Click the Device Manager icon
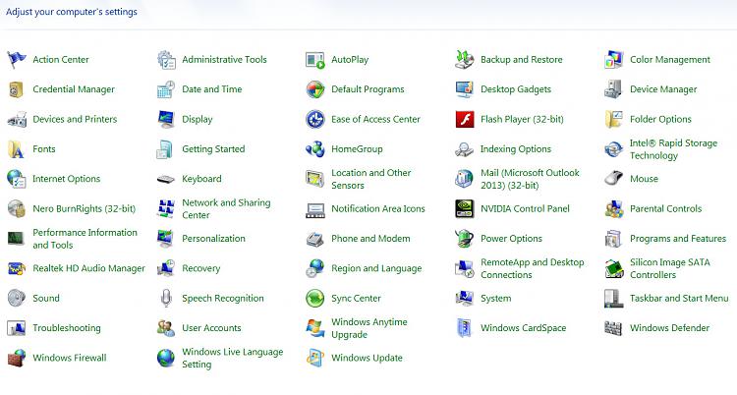 coord(614,89)
